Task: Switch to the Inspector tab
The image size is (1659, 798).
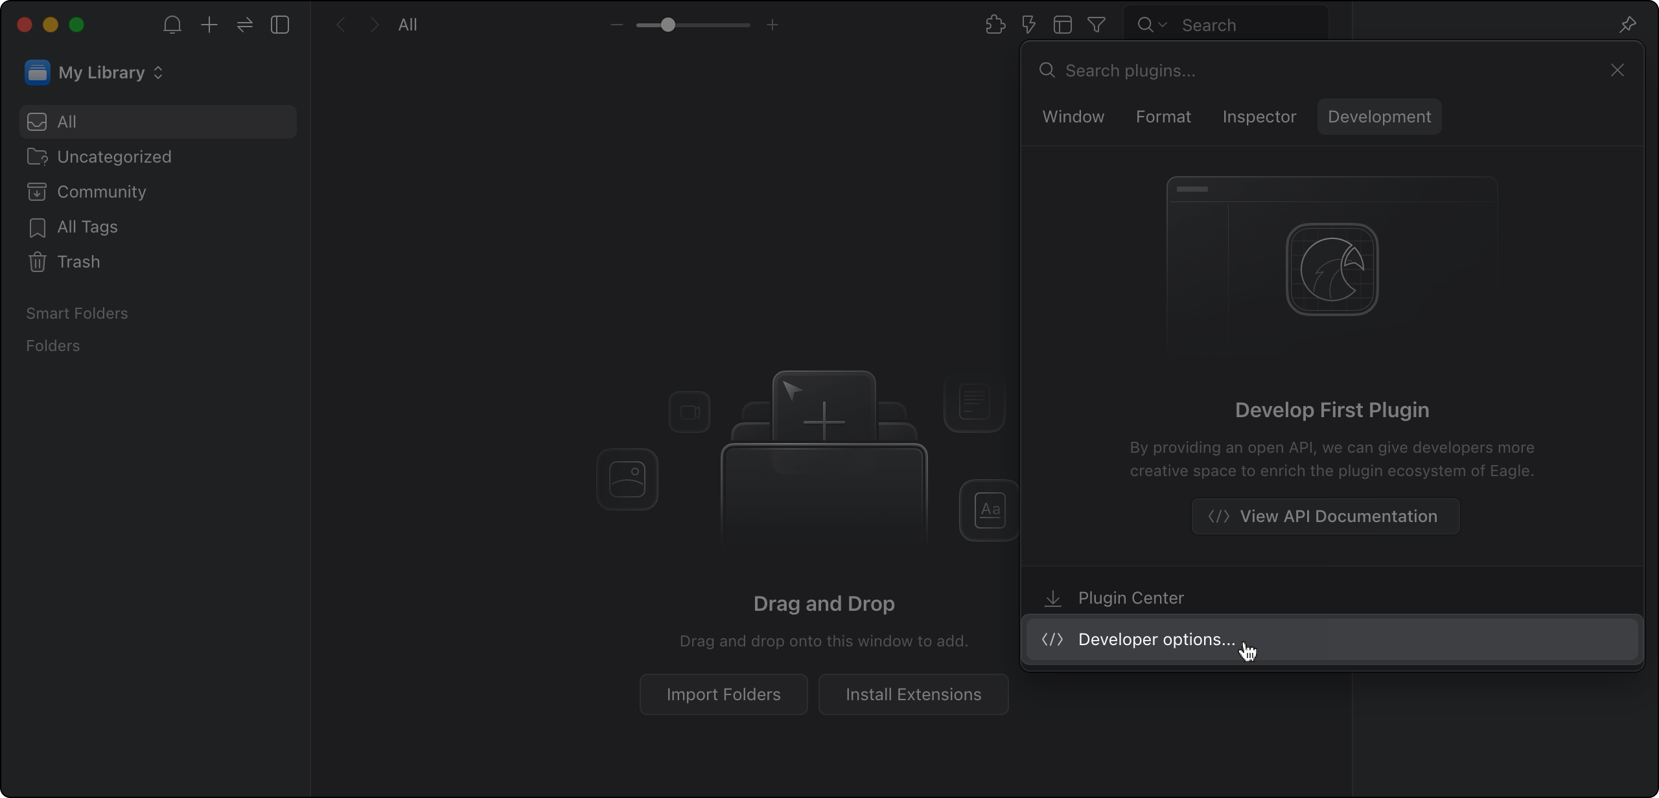Action: pos(1259,117)
